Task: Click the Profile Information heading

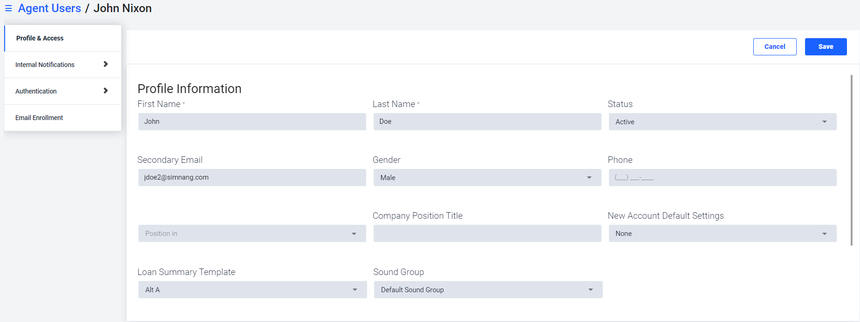Action: 190,88
